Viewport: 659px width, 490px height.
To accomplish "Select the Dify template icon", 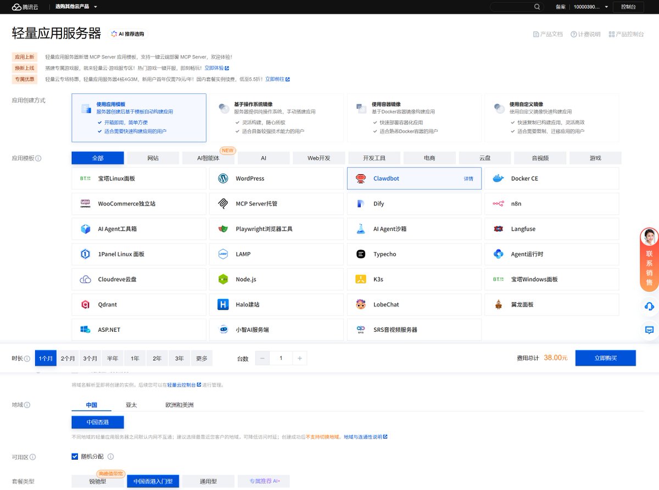I will (x=361, y=204).
